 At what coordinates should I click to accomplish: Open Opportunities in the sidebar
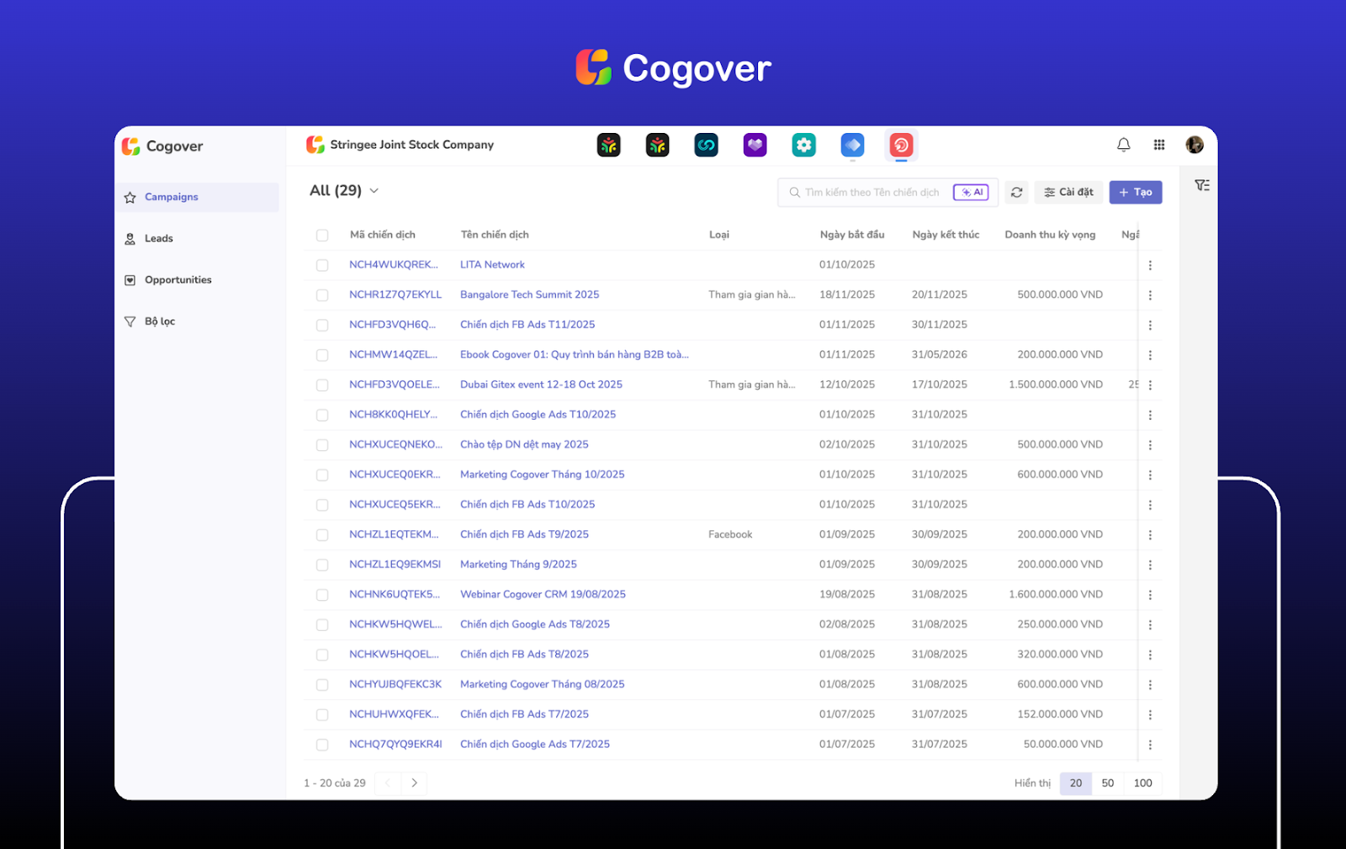coord(178,280)
